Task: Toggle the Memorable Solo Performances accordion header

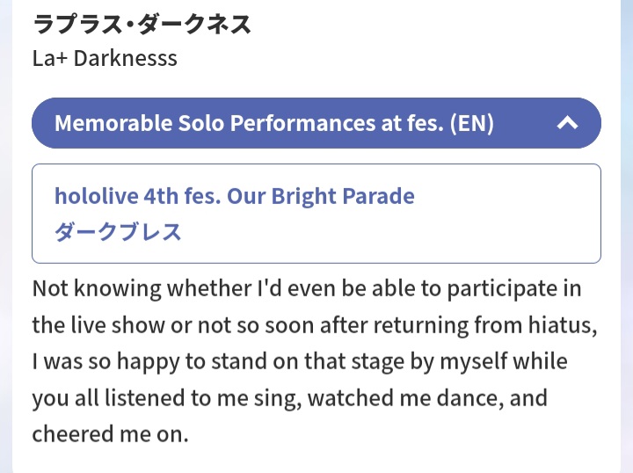Action: 316,123
